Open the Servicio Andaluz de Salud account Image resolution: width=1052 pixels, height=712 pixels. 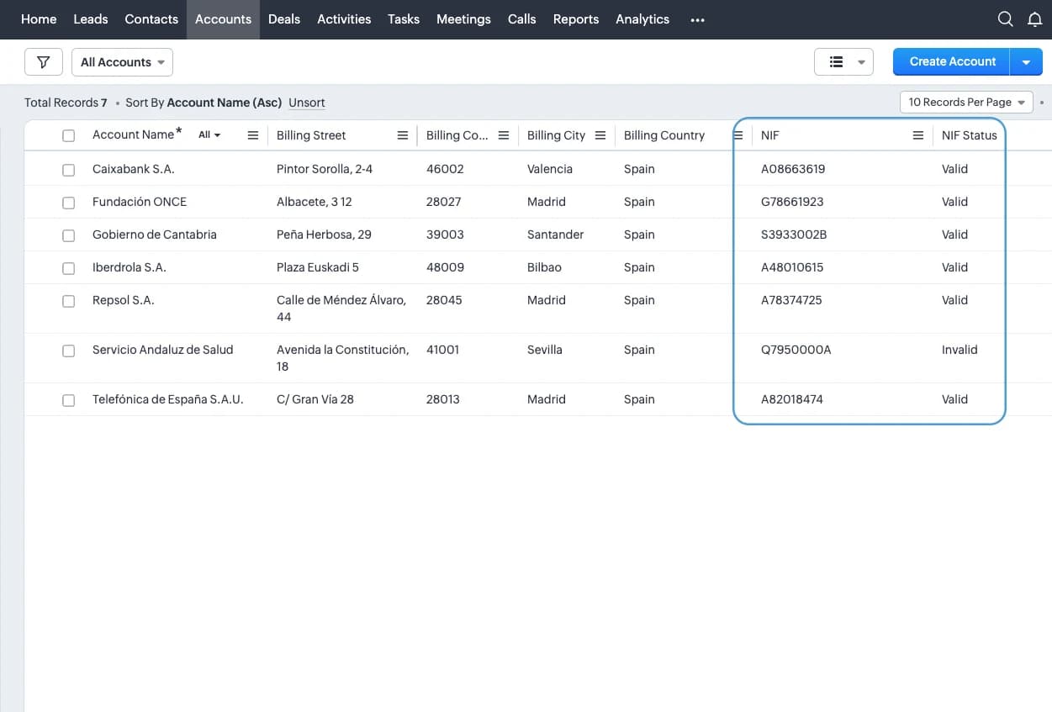(x=162, y=350)
